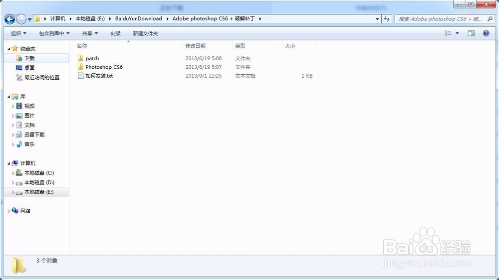This screenshot has height=280, width=499.
Task: Select 桌面 in favorites
Action: [x=29, y=68]
